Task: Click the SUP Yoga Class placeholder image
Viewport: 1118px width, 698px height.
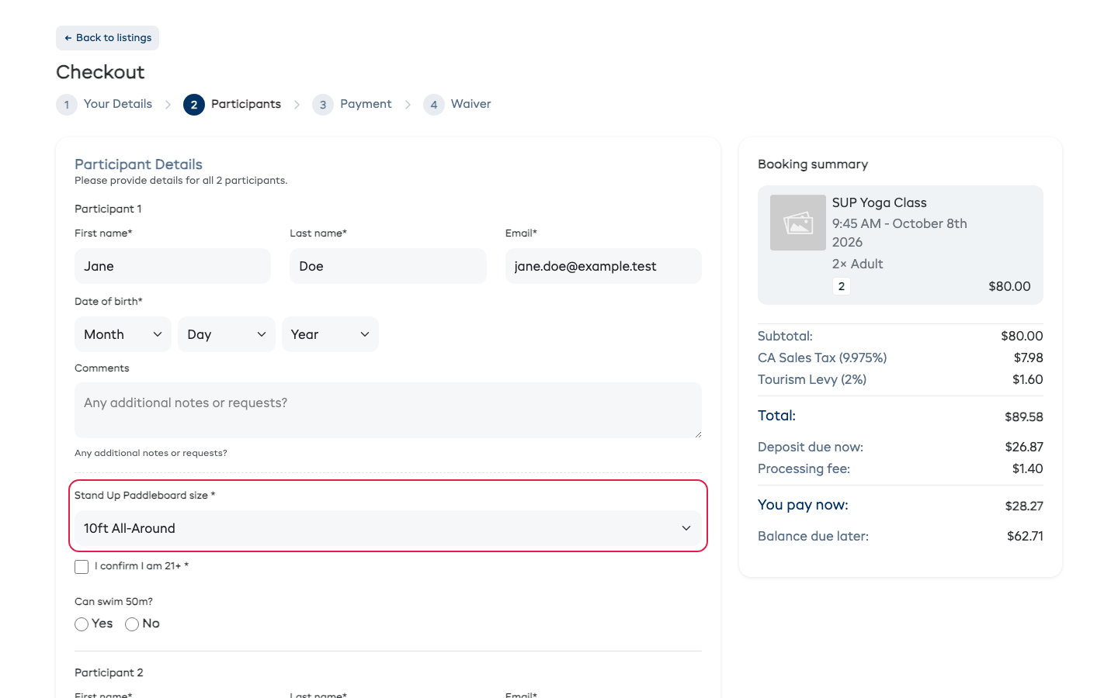Action: click(x=798, y=223)
